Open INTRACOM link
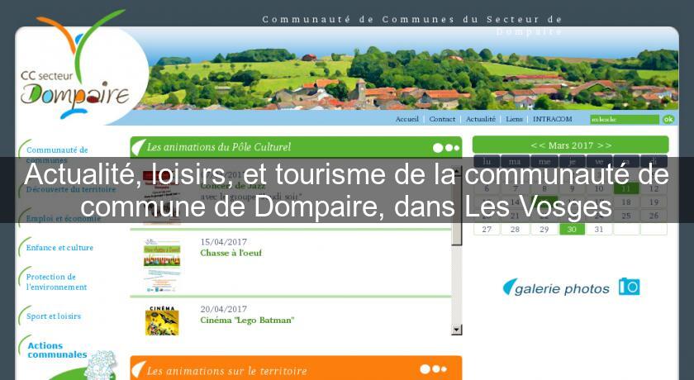Screen dimensions: 694x380 pos(553,119)
